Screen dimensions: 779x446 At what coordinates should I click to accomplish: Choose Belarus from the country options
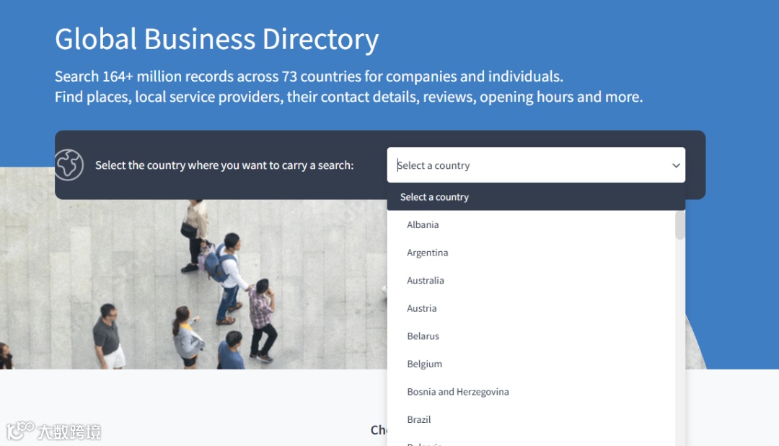pyautogui.click(x=531, y=336)
